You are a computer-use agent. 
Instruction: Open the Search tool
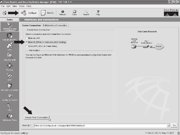[86, 13]
